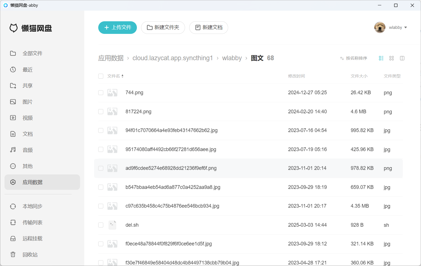Click the 新建文件夹 new folder button
This screenshot has height=266, width=421.
[163, 27]
